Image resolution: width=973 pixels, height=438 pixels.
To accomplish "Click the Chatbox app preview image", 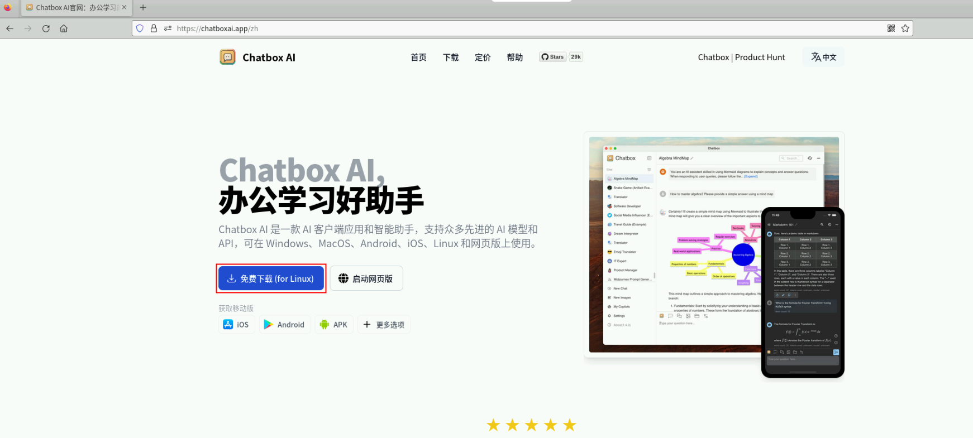I will (714, 255).
